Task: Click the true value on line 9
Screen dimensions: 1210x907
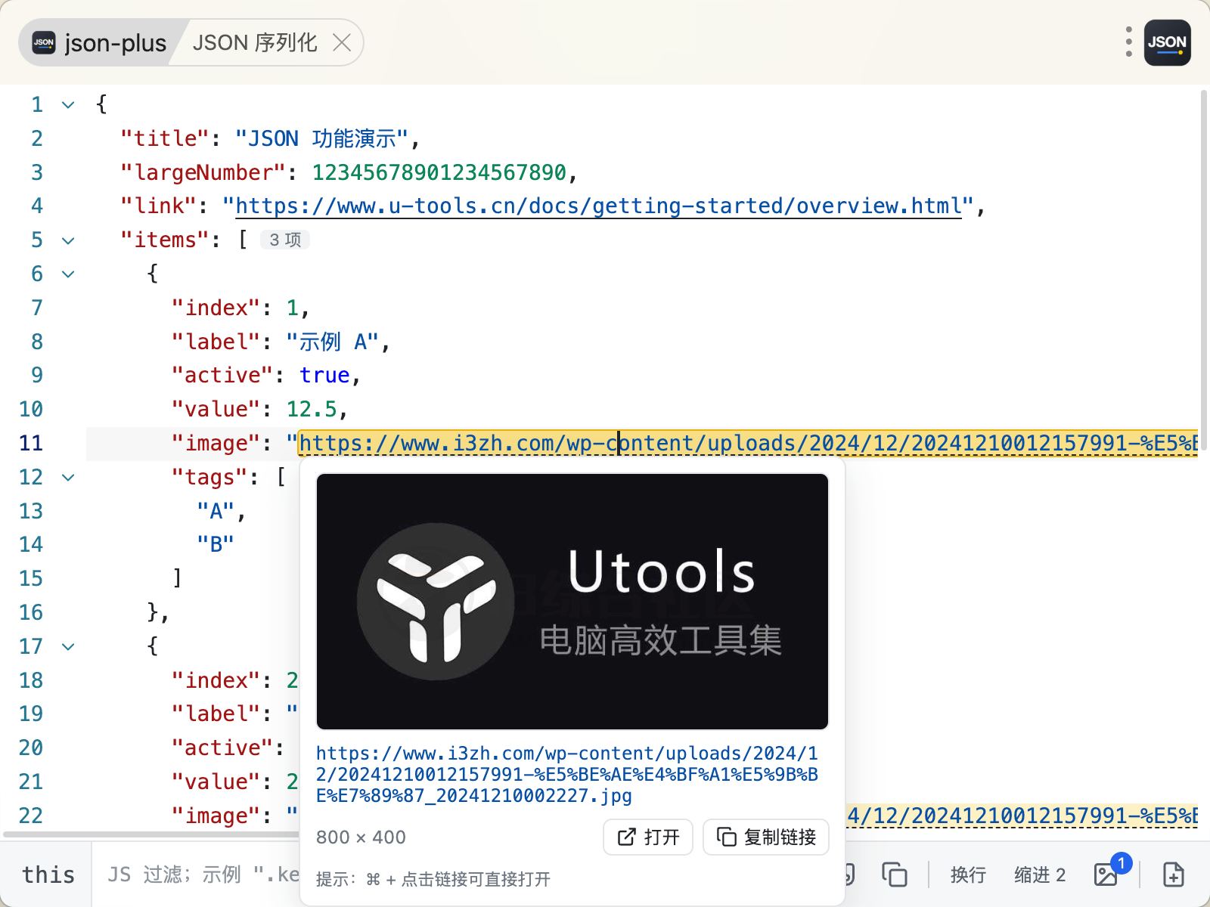Action: [324, 375]
